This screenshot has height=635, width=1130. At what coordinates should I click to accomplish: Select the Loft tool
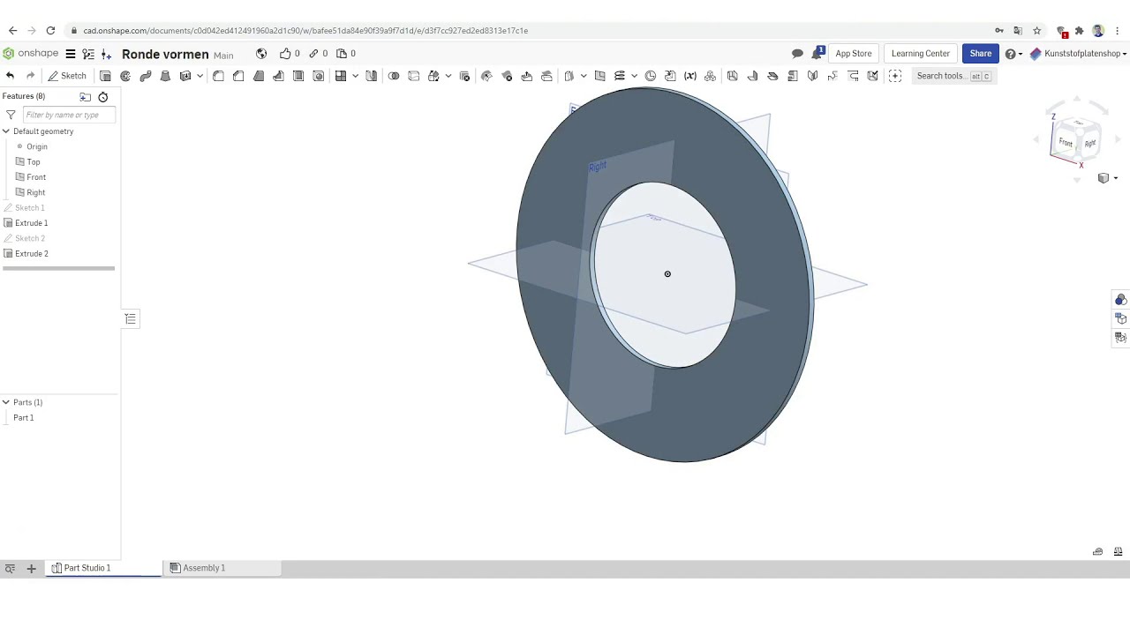click(x=165, y=76)
